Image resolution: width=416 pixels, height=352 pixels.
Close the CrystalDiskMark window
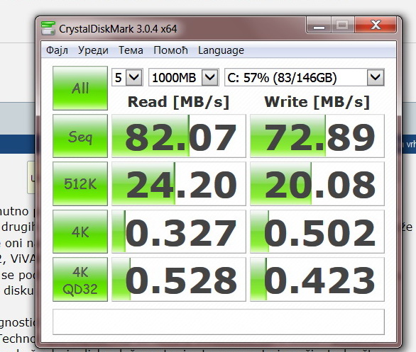tap(376, 25)
